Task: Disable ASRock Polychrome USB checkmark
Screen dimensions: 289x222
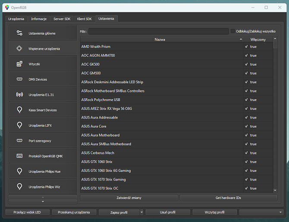Action: pyautogui.click(x=246, y=100)
